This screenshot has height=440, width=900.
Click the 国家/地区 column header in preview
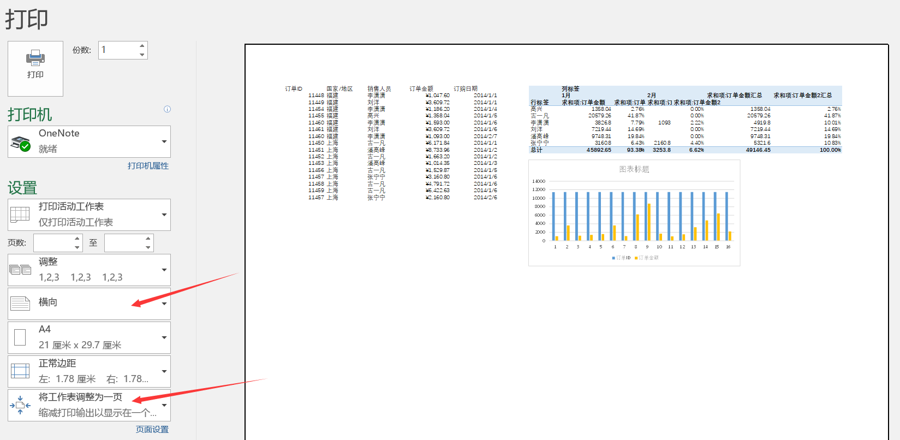pos(340,88)
